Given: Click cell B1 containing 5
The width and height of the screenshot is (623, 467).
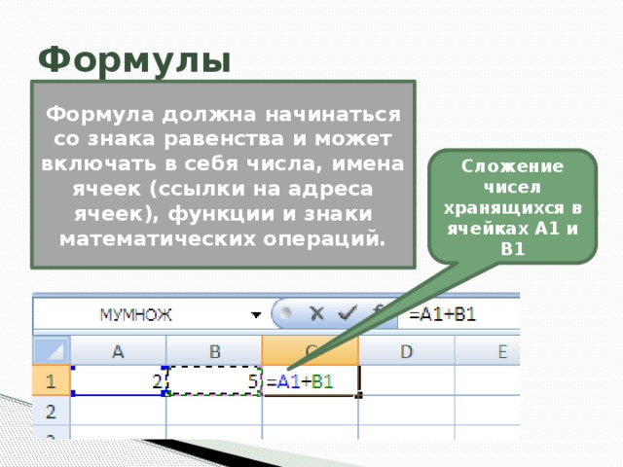Looking at the screenshot, I should coord(214,380).
